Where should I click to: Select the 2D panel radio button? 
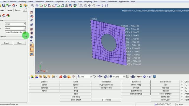click(x=182, y=88)
